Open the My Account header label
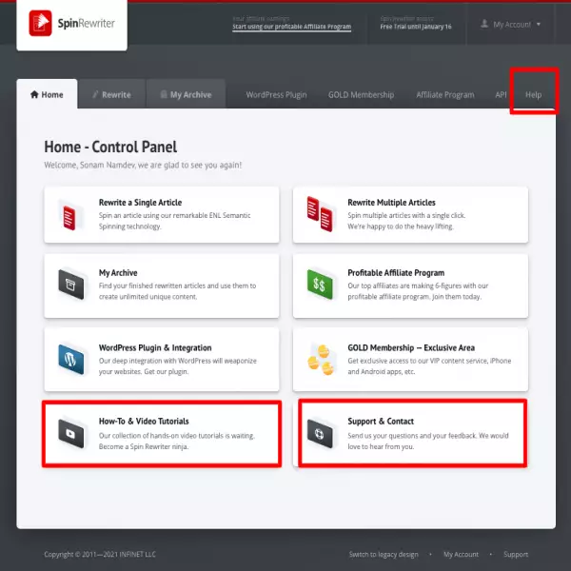 [512, 25]
